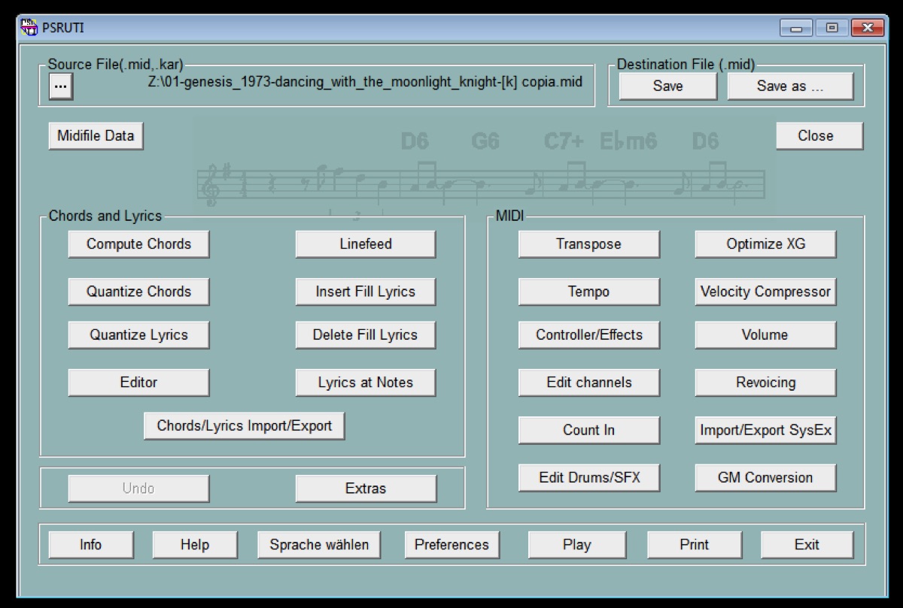Open Controller/Effects

(x=588, y=335)
